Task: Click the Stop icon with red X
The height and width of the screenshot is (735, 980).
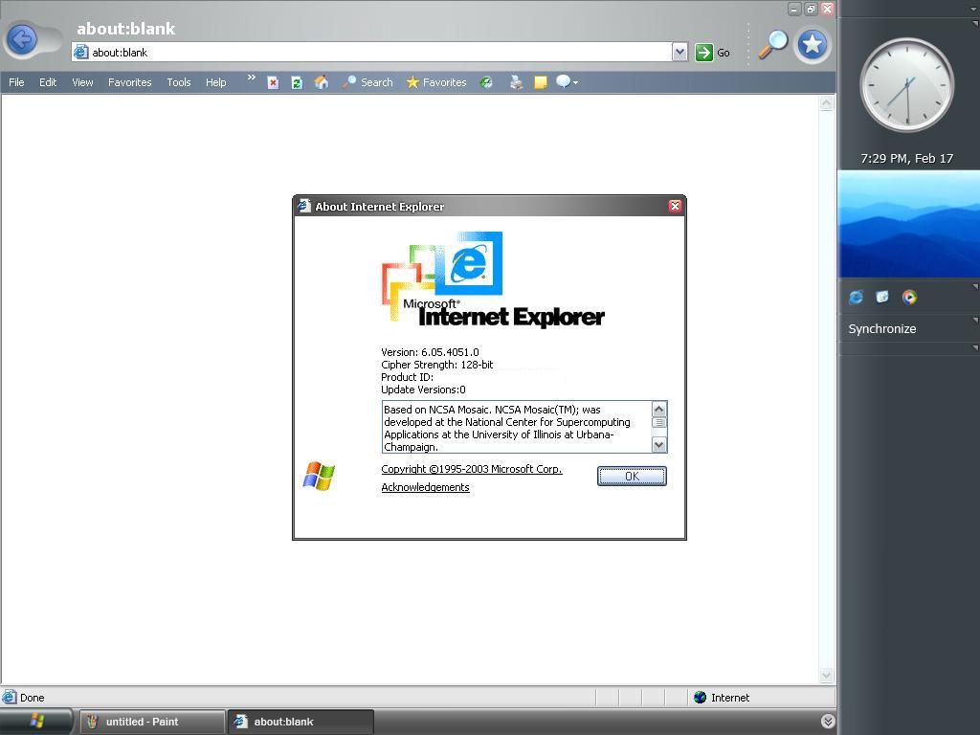Action: 273,82
